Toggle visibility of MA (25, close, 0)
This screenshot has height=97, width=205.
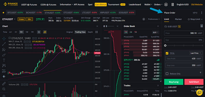[26, 45]
